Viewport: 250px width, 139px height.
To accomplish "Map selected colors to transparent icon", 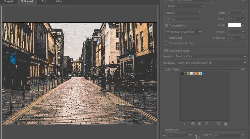I will click(x=192, y=123).
